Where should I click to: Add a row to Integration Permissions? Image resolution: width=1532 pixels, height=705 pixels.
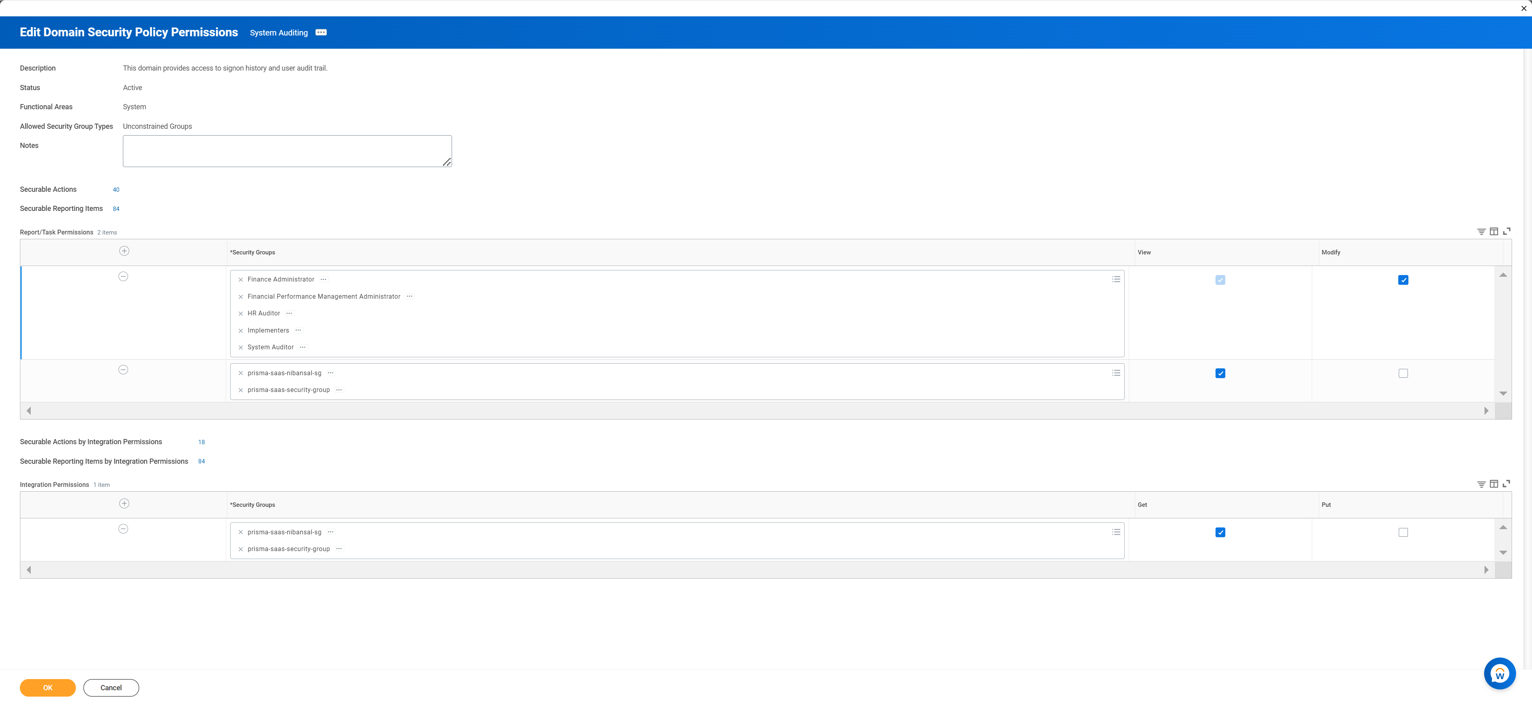click(x=124, y=504)
